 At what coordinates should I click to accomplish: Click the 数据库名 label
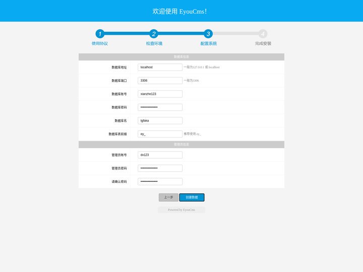coord(120,121)
